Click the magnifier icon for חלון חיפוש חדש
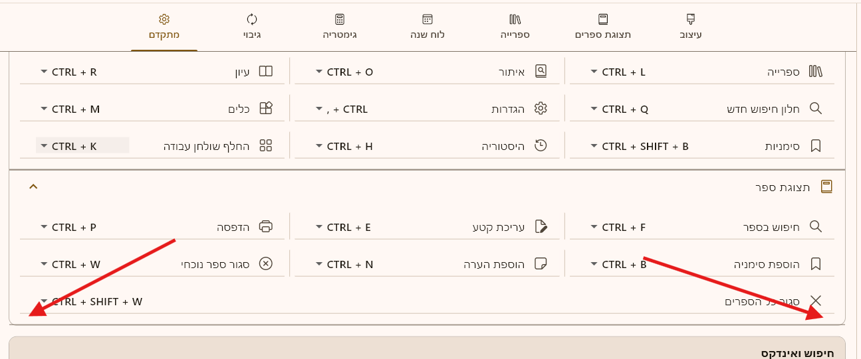The width and height of the screenshot is (861, 359). (x=816, y=109)
